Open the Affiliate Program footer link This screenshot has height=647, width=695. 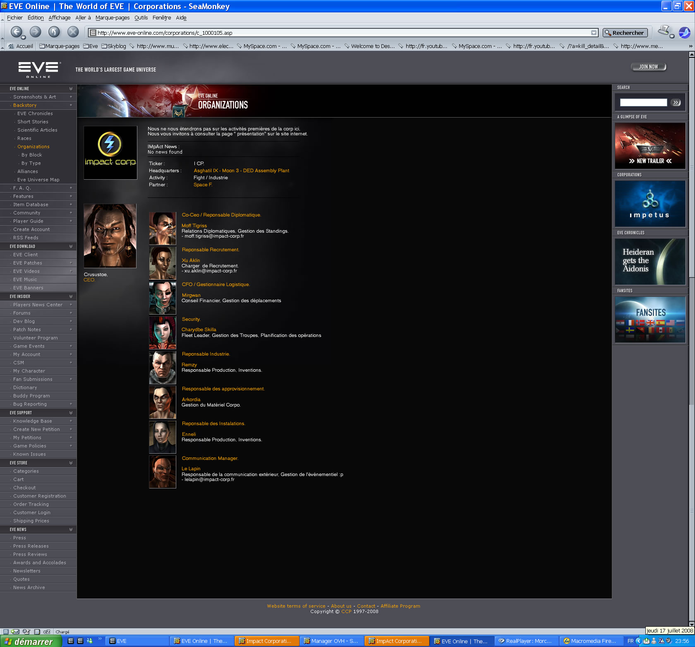click(x=400, y=606)
